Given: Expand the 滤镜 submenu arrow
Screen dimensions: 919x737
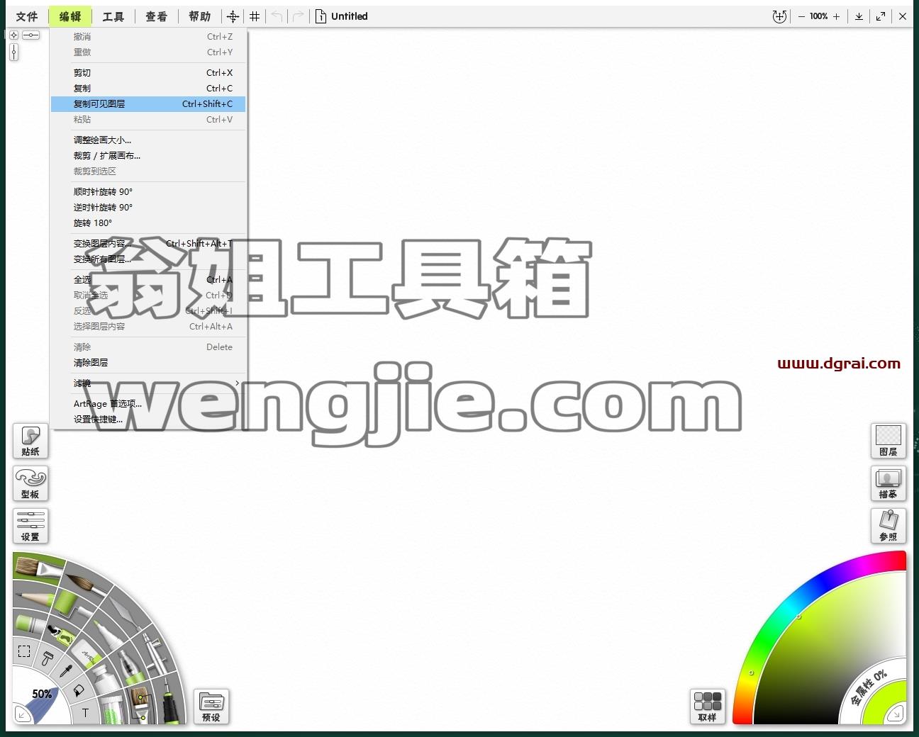Looking at the screenshot, I should click(237, 383).
